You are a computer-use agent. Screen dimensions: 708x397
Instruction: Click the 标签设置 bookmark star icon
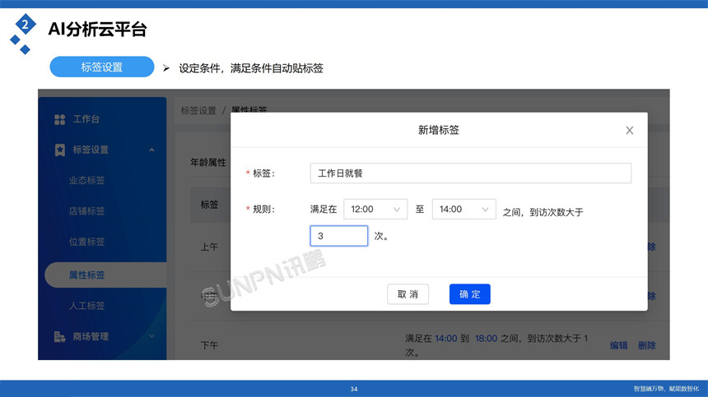[59, 150]
